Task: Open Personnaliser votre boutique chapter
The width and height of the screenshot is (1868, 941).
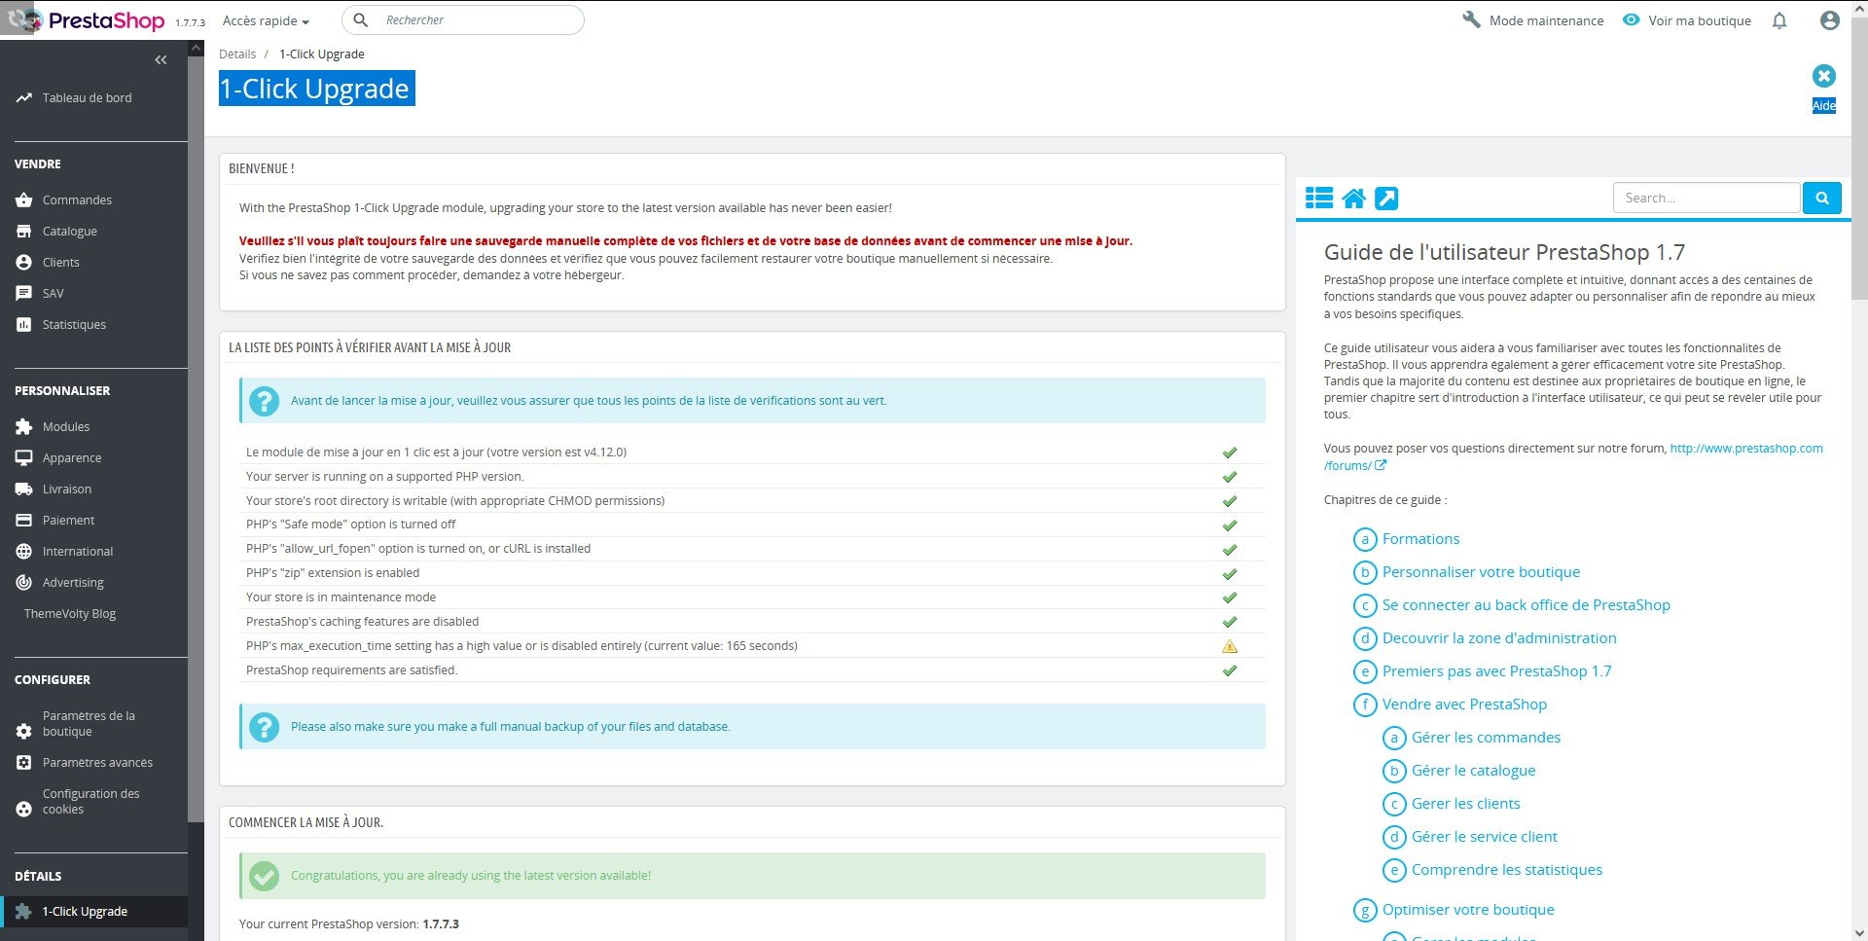Action: (x=1481, y=572)
